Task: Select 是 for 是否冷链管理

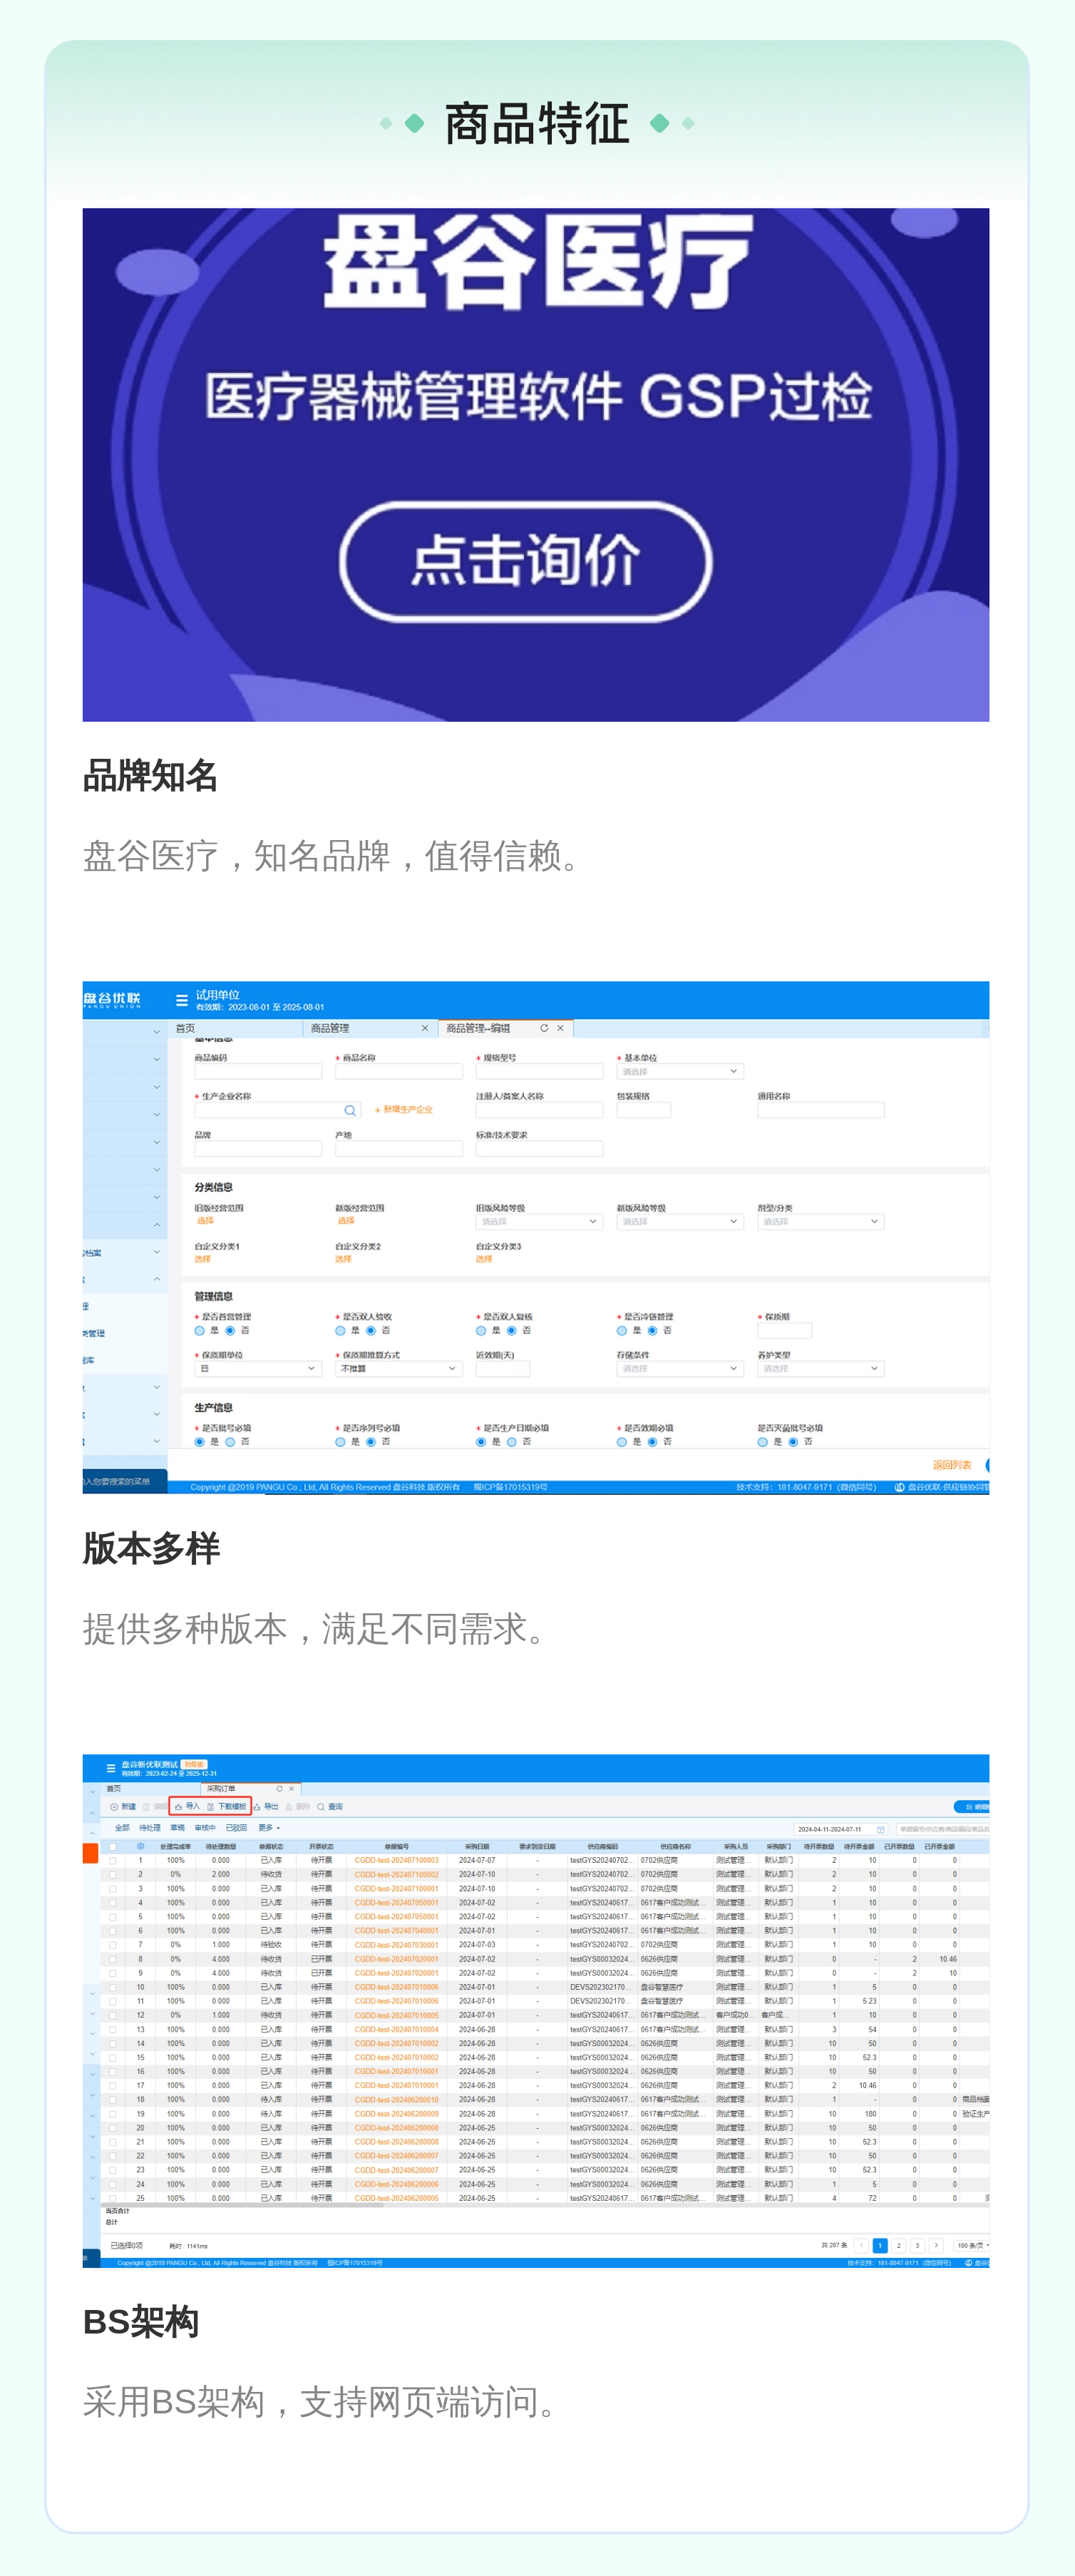Action: [x=622, y=1331]
